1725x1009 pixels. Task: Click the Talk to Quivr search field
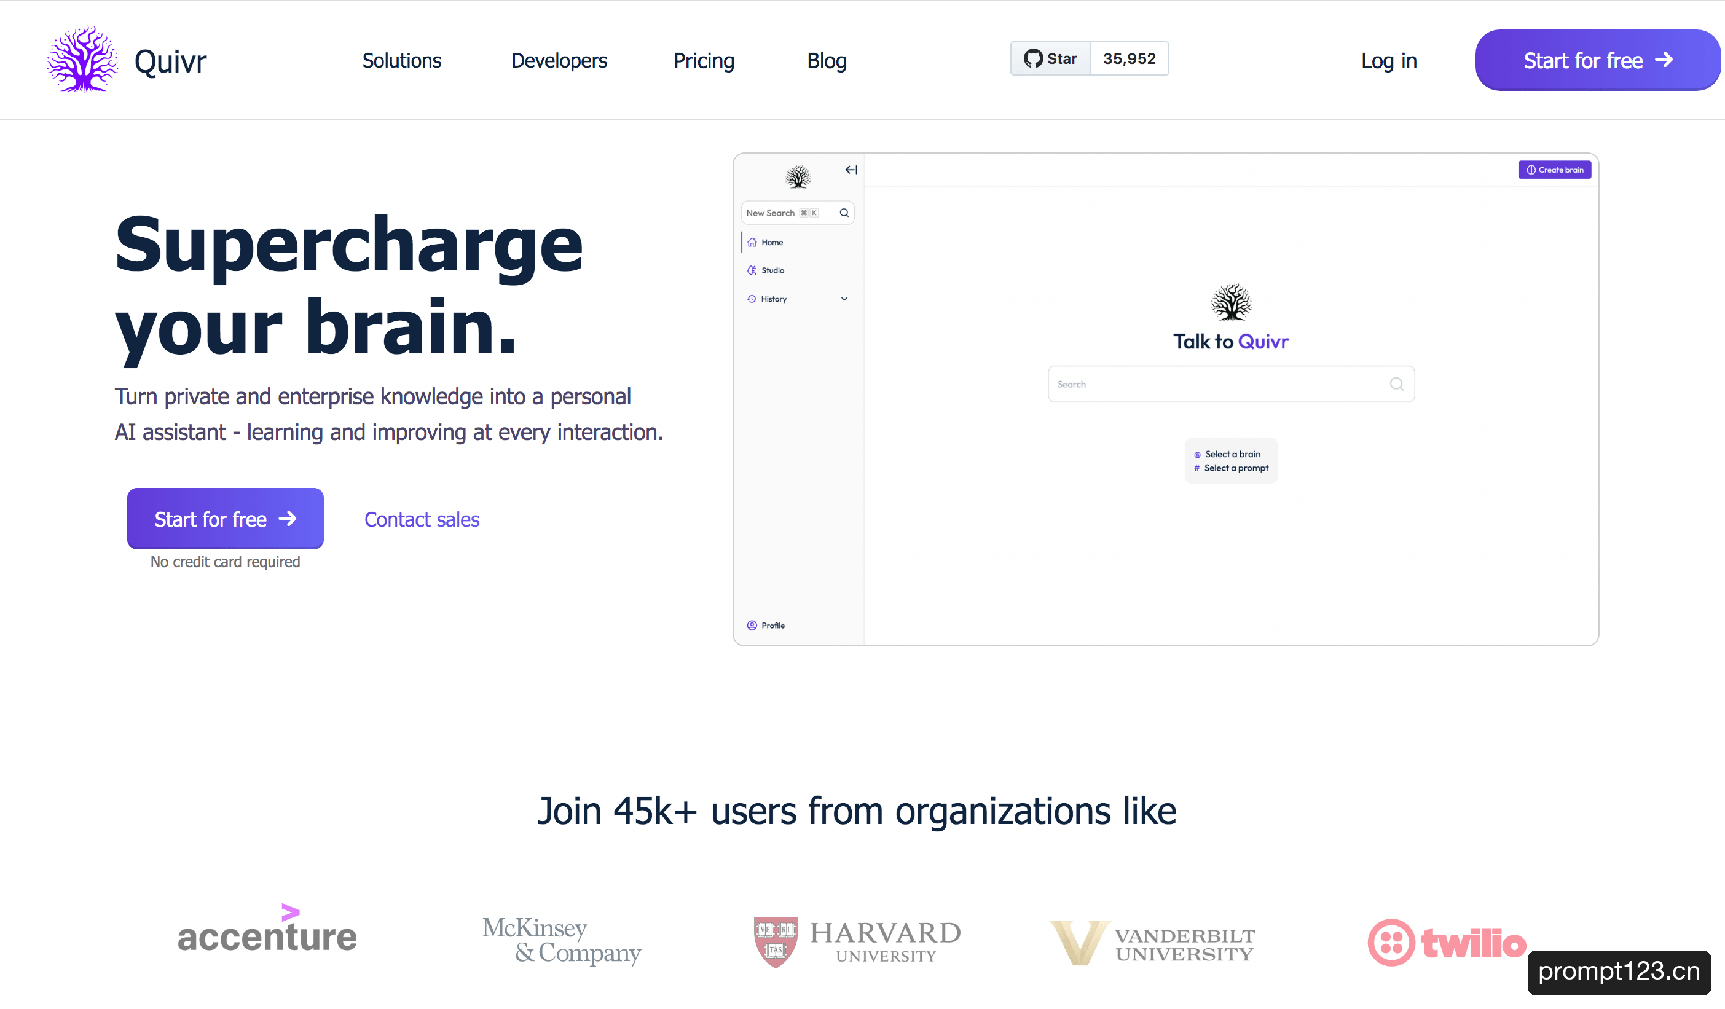point(1231,384)
